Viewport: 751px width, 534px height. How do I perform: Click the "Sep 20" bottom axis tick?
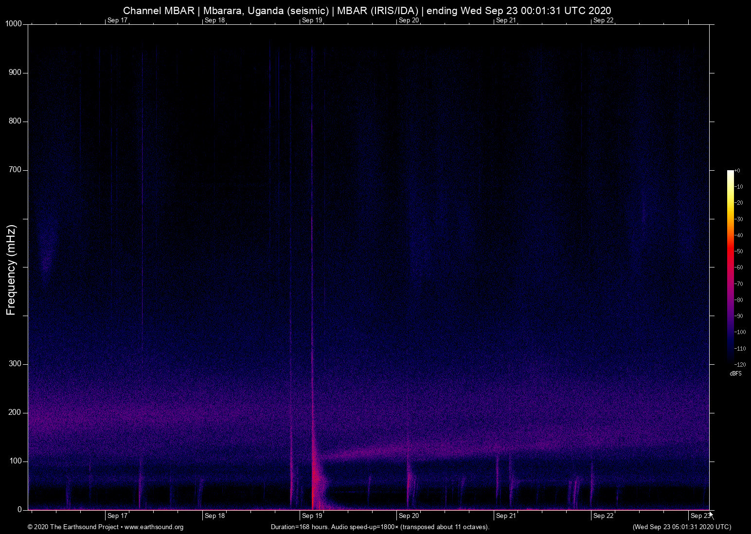pyautogui.click(x=408, y=516)
